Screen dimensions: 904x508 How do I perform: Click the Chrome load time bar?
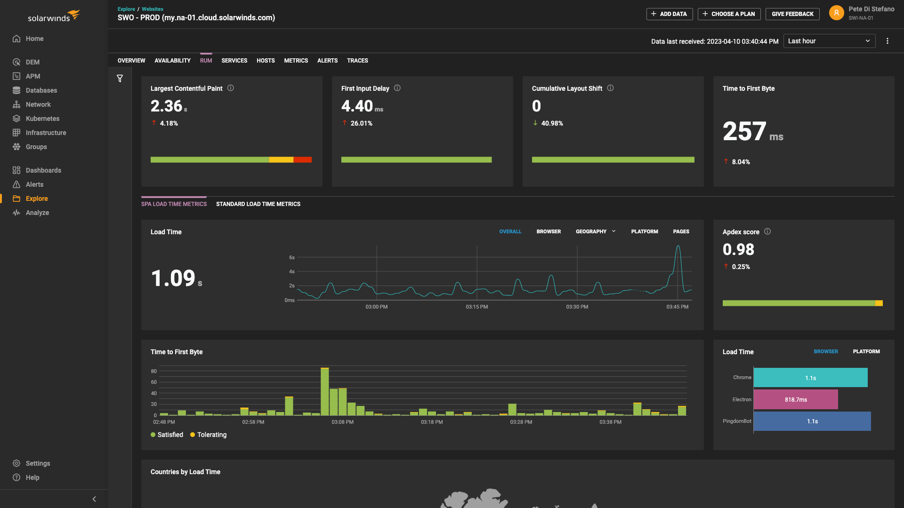click(810, 377)
